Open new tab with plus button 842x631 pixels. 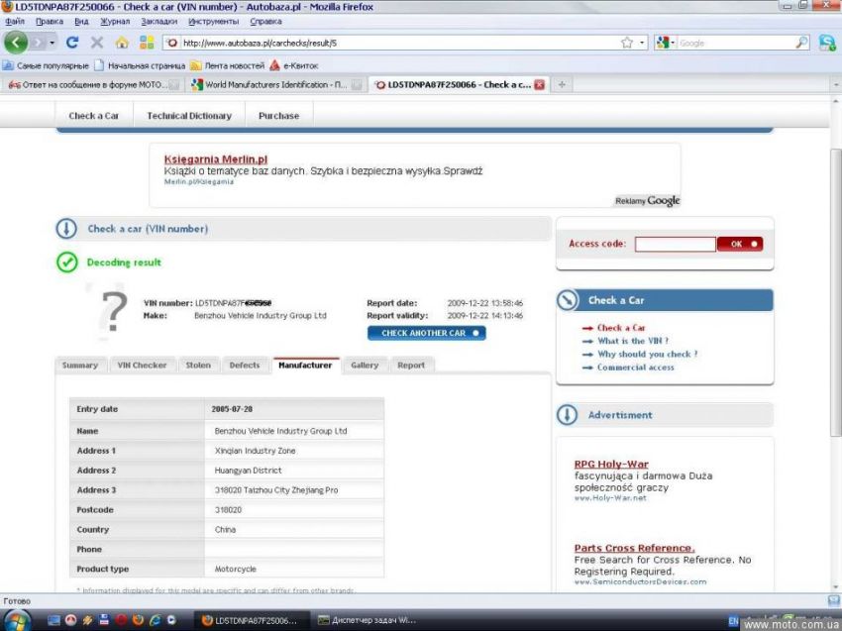point(562,85)
